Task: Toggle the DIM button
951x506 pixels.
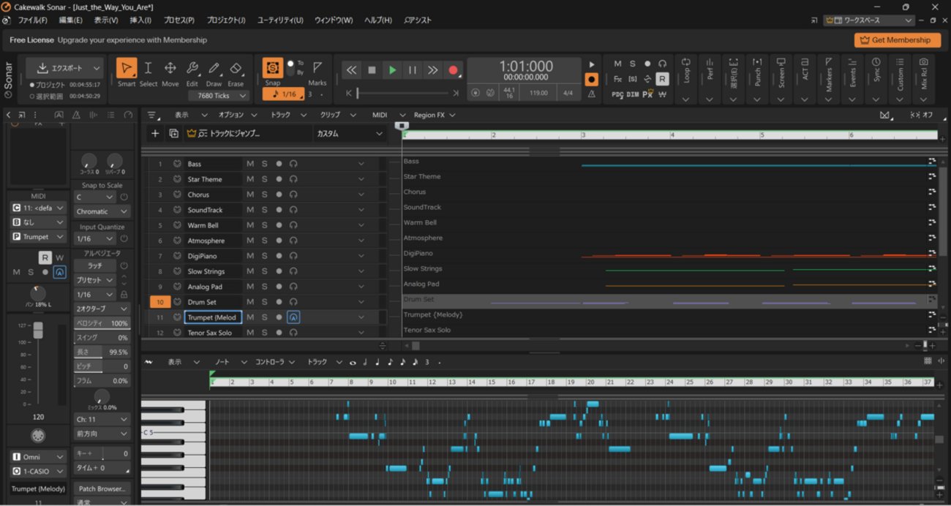Action: 633,94
